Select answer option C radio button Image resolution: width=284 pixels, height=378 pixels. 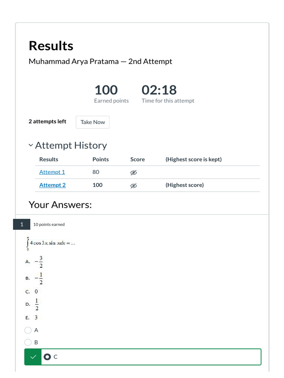(x=47, y=357)
